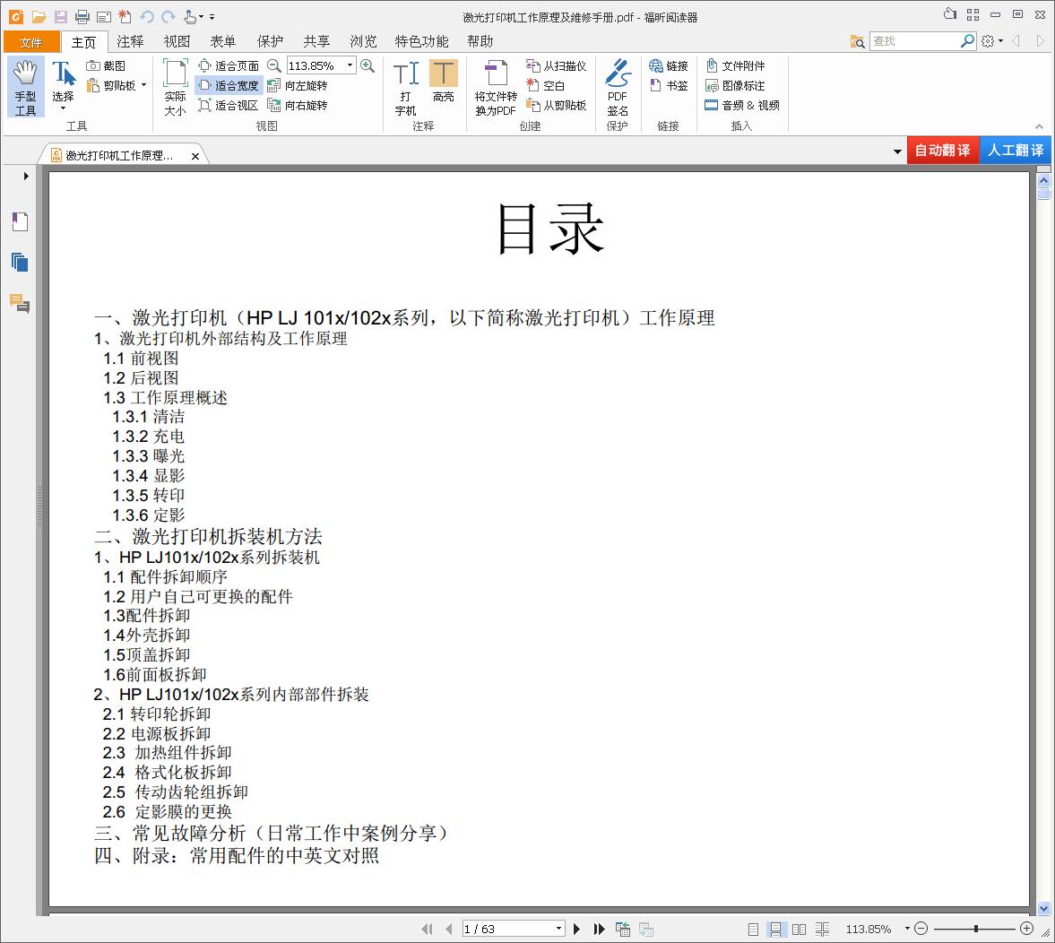Choose Fit Visible (适合视区)
Image resolution: width=1055 pixels, height=943 pixels.
click(x=229, y=105)
